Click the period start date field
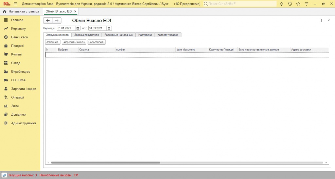 coord(66,28)
